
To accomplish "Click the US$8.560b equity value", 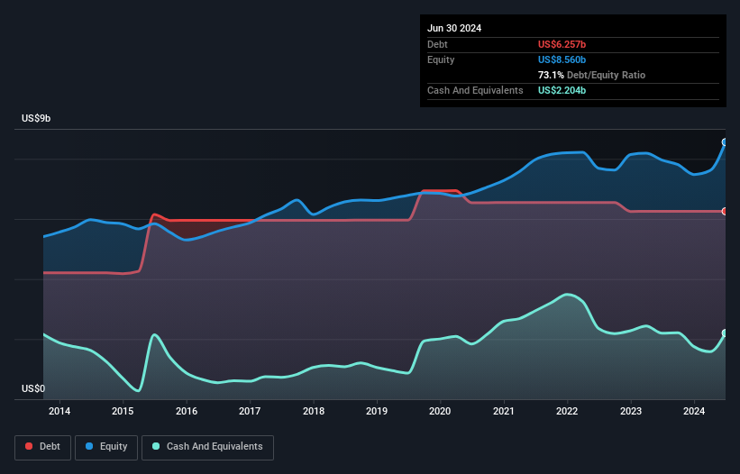I will [562, 59].
